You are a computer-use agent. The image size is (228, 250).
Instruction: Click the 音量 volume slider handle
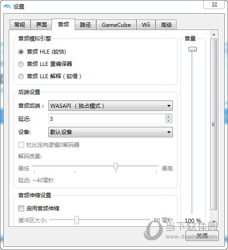tap(192, 49)
